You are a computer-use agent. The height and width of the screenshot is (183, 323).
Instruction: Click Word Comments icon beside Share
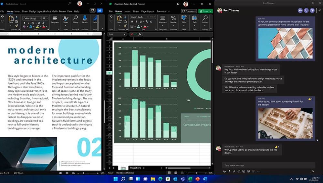[92, 11]
